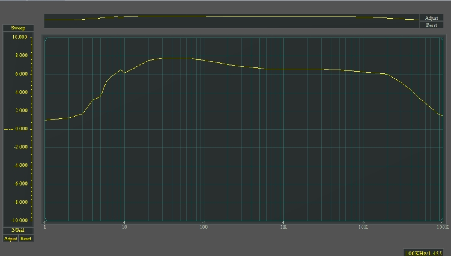Click the -2.000 value on the vertical axis
This screenshot has height=256, width=451.
20,147
